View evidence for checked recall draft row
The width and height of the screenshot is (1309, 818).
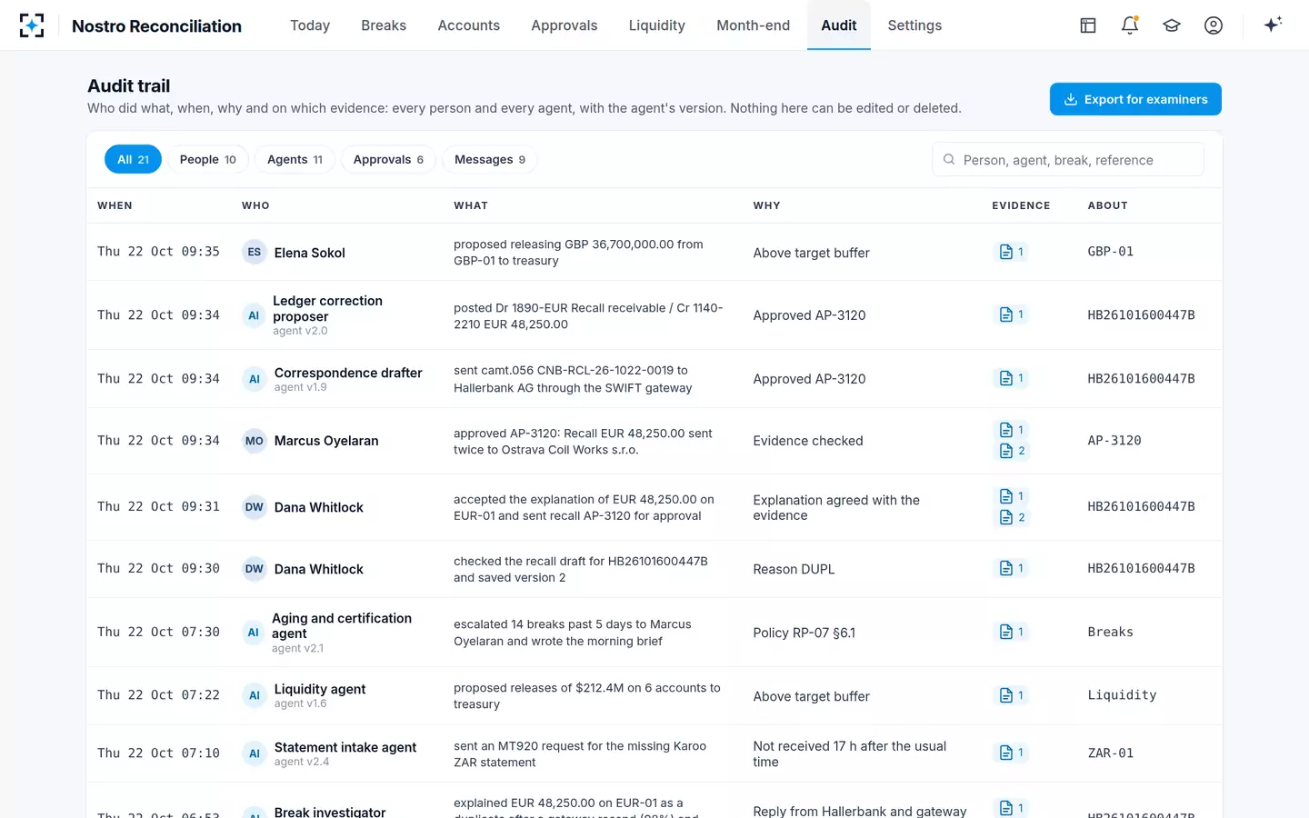pyautogui.click(x=1012, y=568)
